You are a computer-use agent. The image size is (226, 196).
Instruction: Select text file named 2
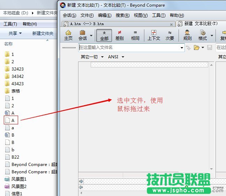pyautogui.click(x=9, y=106)
